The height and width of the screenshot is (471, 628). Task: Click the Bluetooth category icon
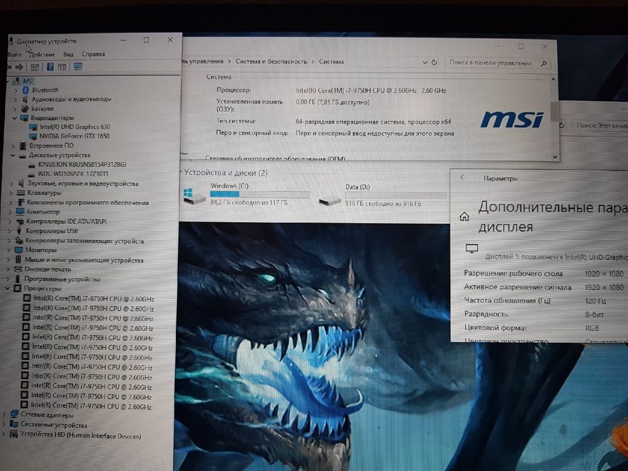click(25, 90)
